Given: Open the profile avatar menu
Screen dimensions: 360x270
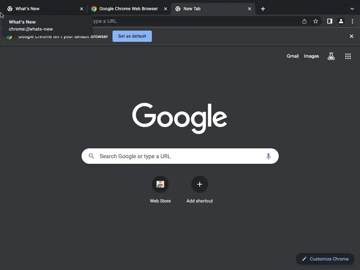Looking at the screenshot, I should (341, 21).
